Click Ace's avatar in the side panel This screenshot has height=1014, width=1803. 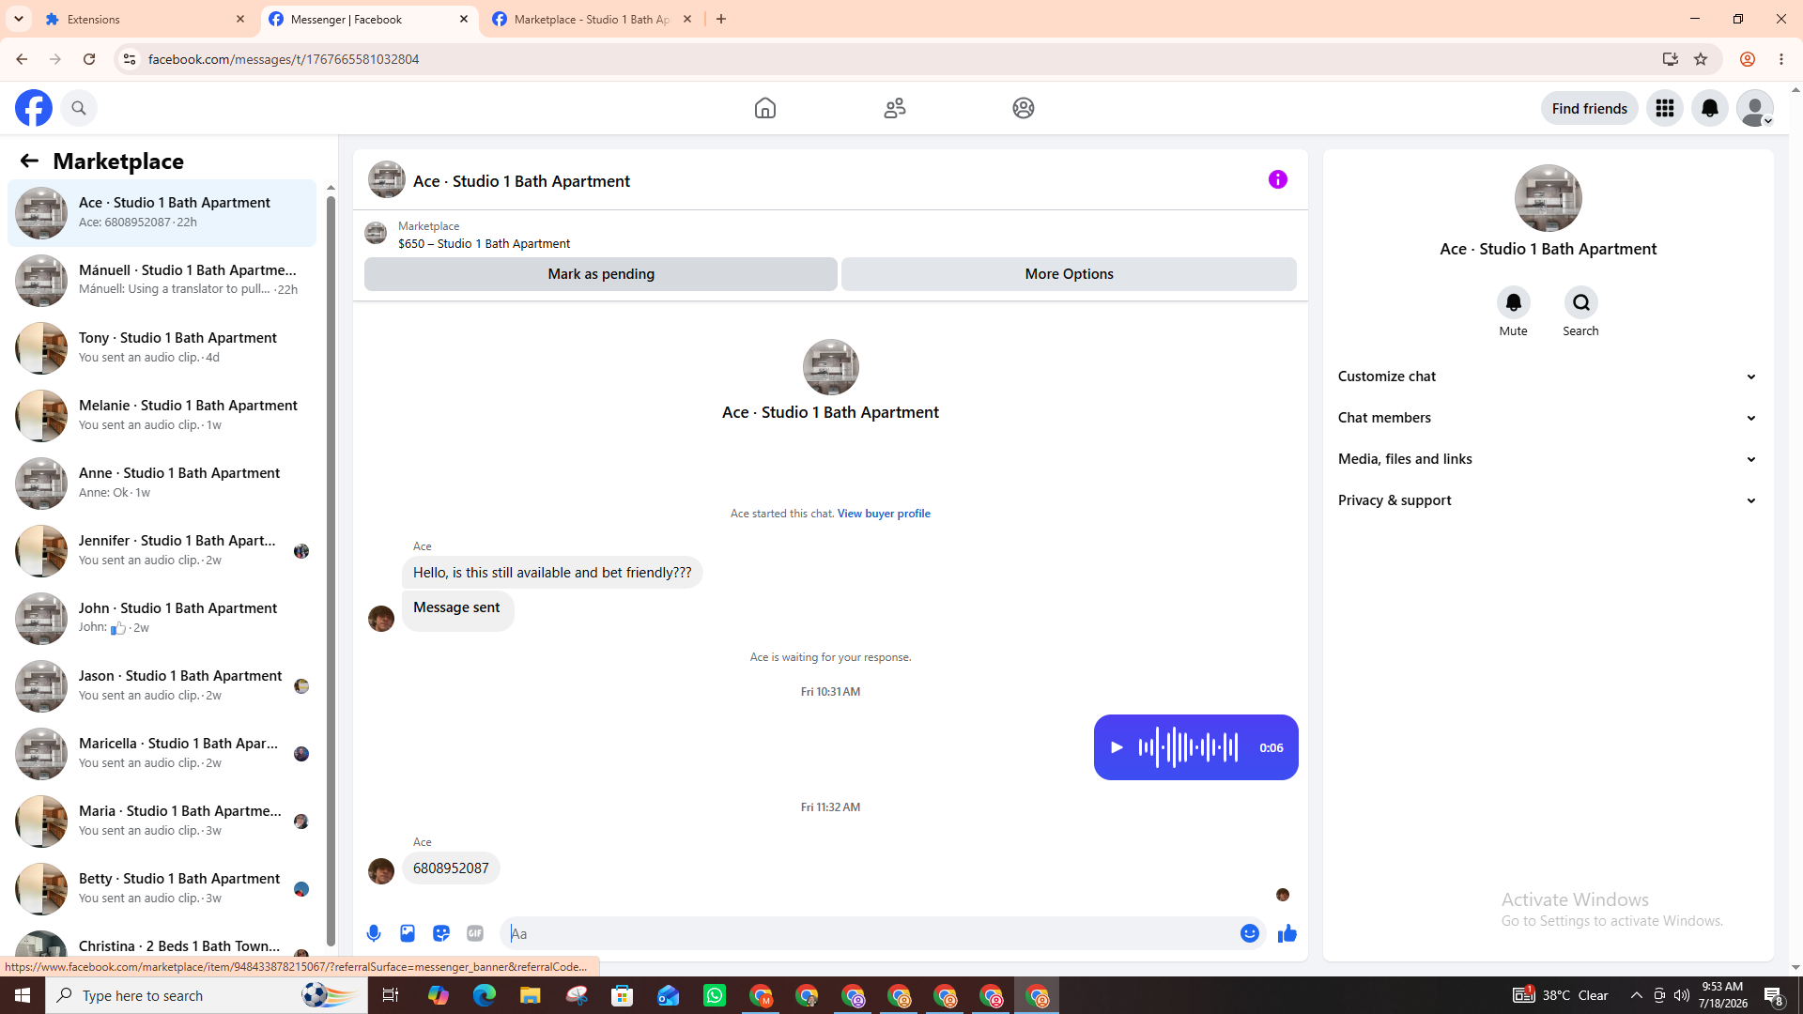click(1549, 198)
